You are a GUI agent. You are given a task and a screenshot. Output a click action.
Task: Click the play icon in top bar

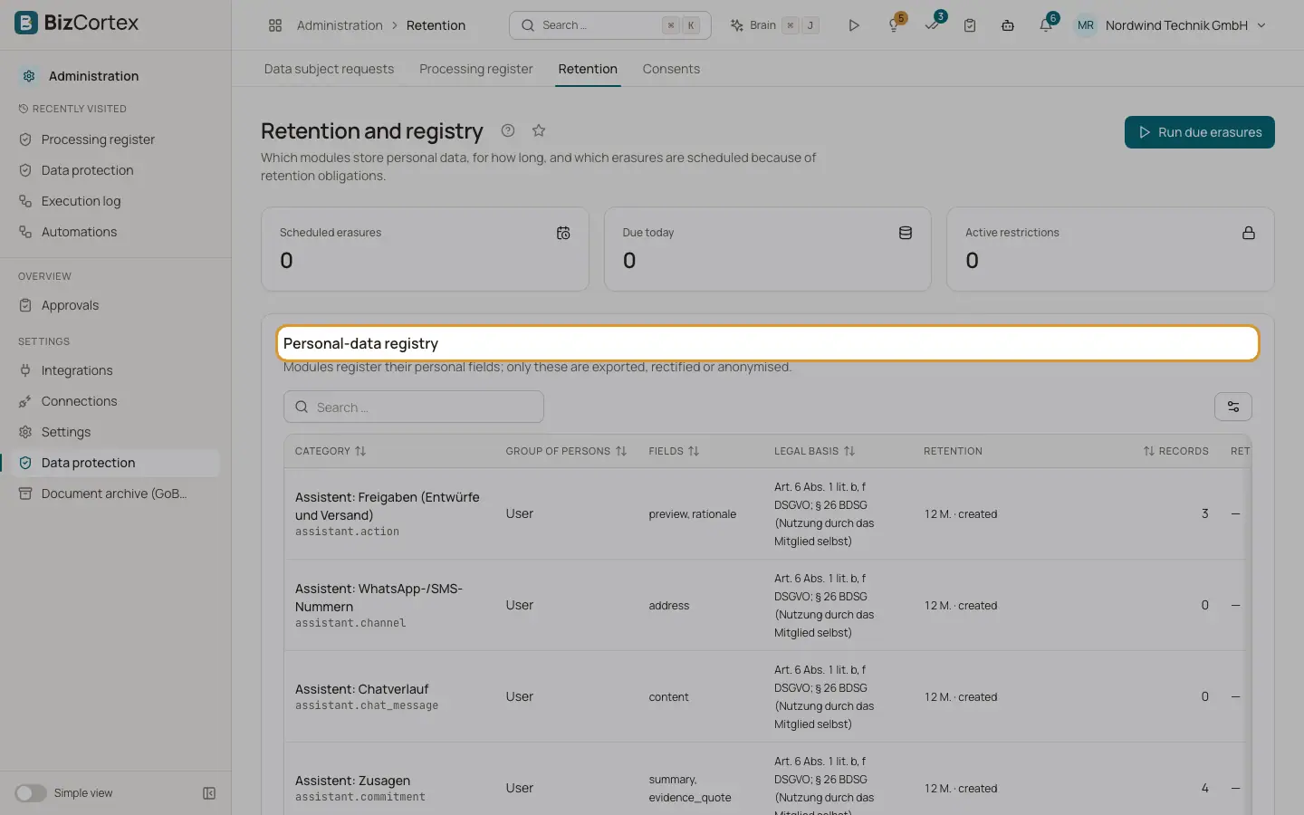(853, 25)
